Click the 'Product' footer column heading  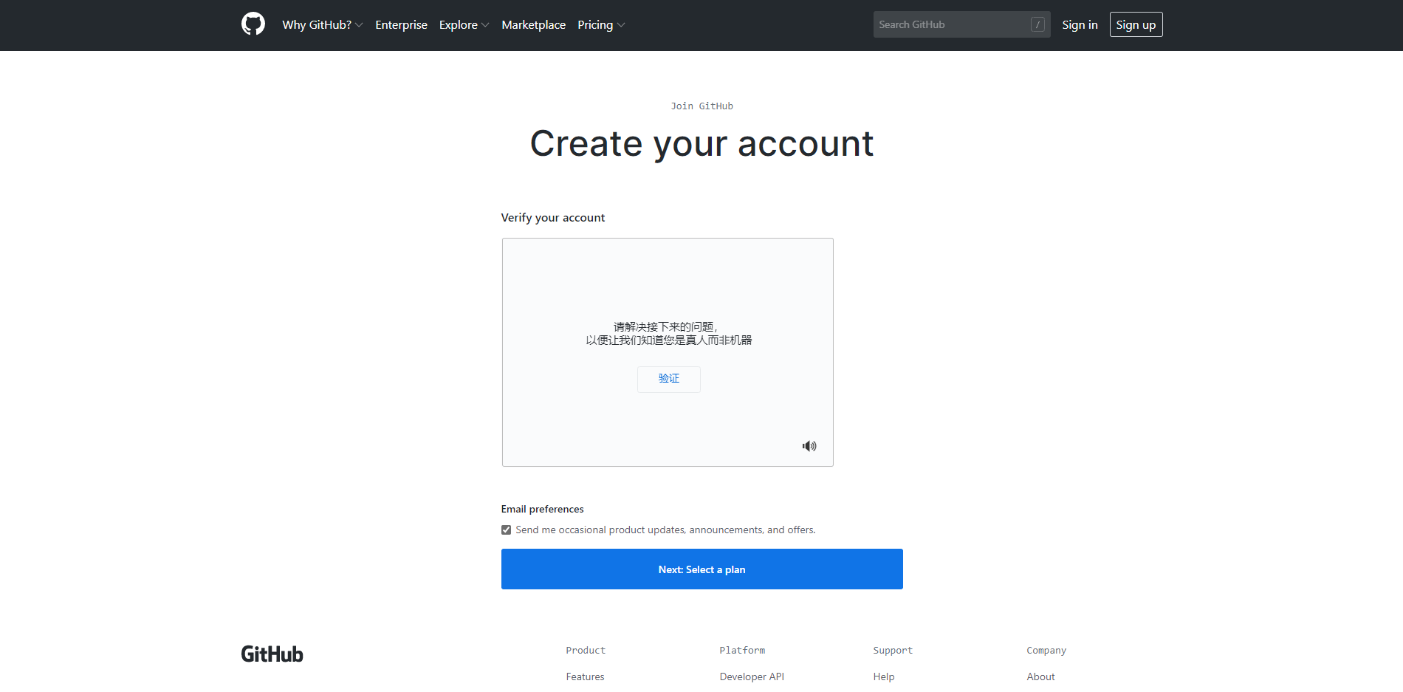pos(586,651)
